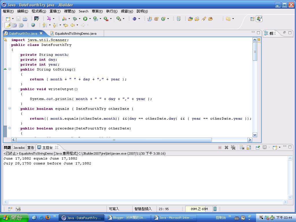The height and width of the screenshot is (222, 296).
Task: Open the 檔案(F) File menu
Action: point(8,11)
